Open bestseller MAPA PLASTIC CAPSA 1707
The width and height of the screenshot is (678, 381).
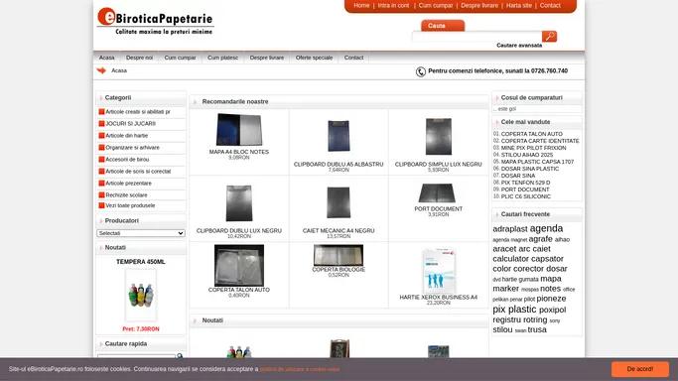coord(537,162)
